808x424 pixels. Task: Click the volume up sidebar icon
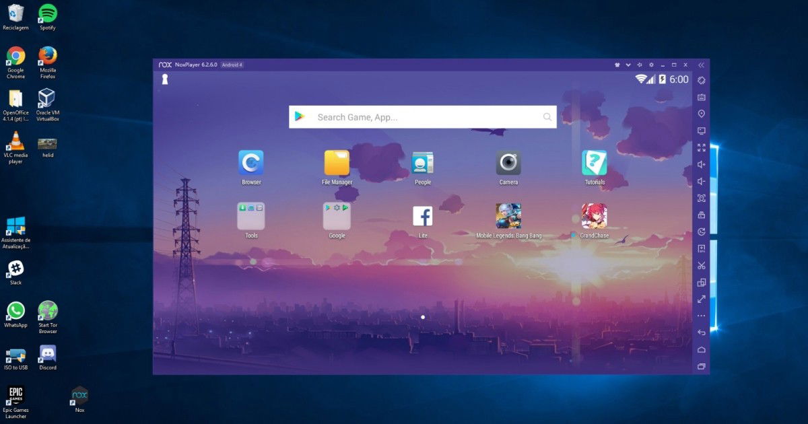coord(701,164)
